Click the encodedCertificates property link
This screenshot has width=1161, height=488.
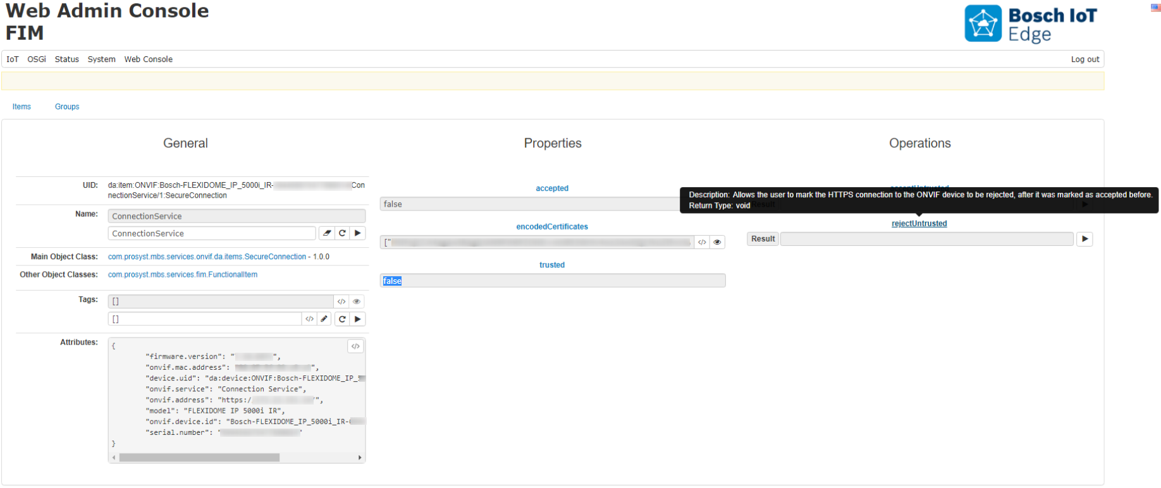552,226
